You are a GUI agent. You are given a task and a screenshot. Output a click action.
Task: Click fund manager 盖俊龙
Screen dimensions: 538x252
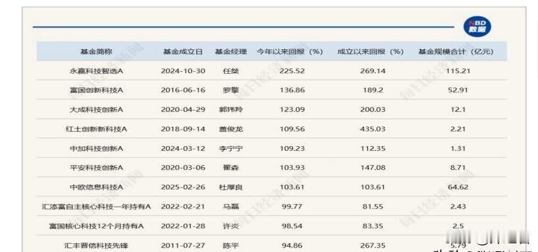click(230, 129)
